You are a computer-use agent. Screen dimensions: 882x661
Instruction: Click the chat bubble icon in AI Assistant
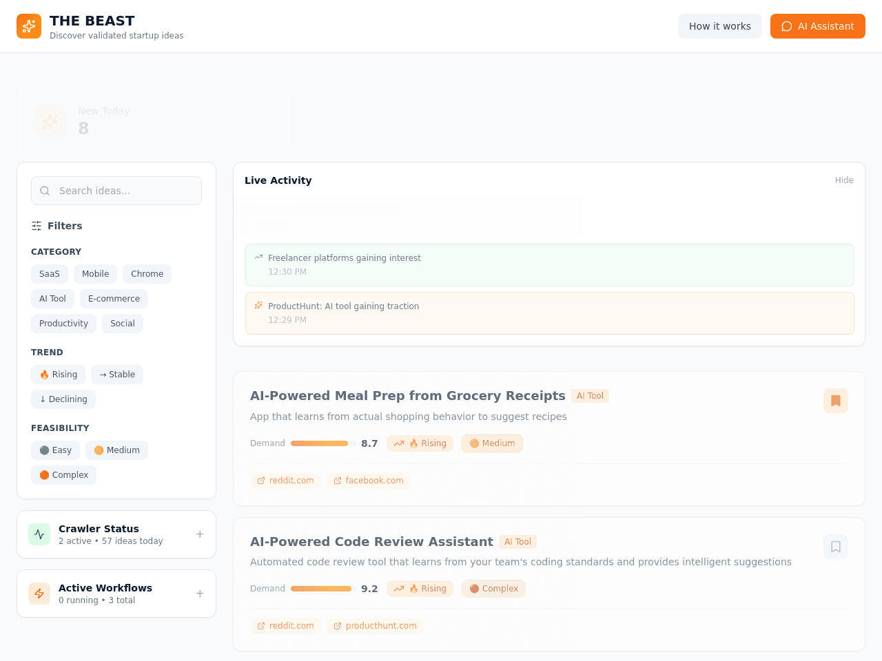(787, 26)
